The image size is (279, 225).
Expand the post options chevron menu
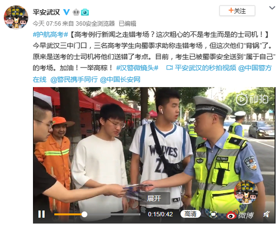coord(272,8)
